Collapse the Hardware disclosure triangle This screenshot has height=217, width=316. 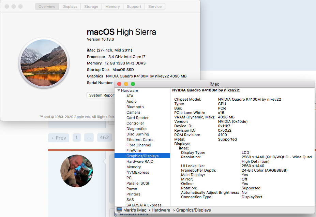[119, 90]
